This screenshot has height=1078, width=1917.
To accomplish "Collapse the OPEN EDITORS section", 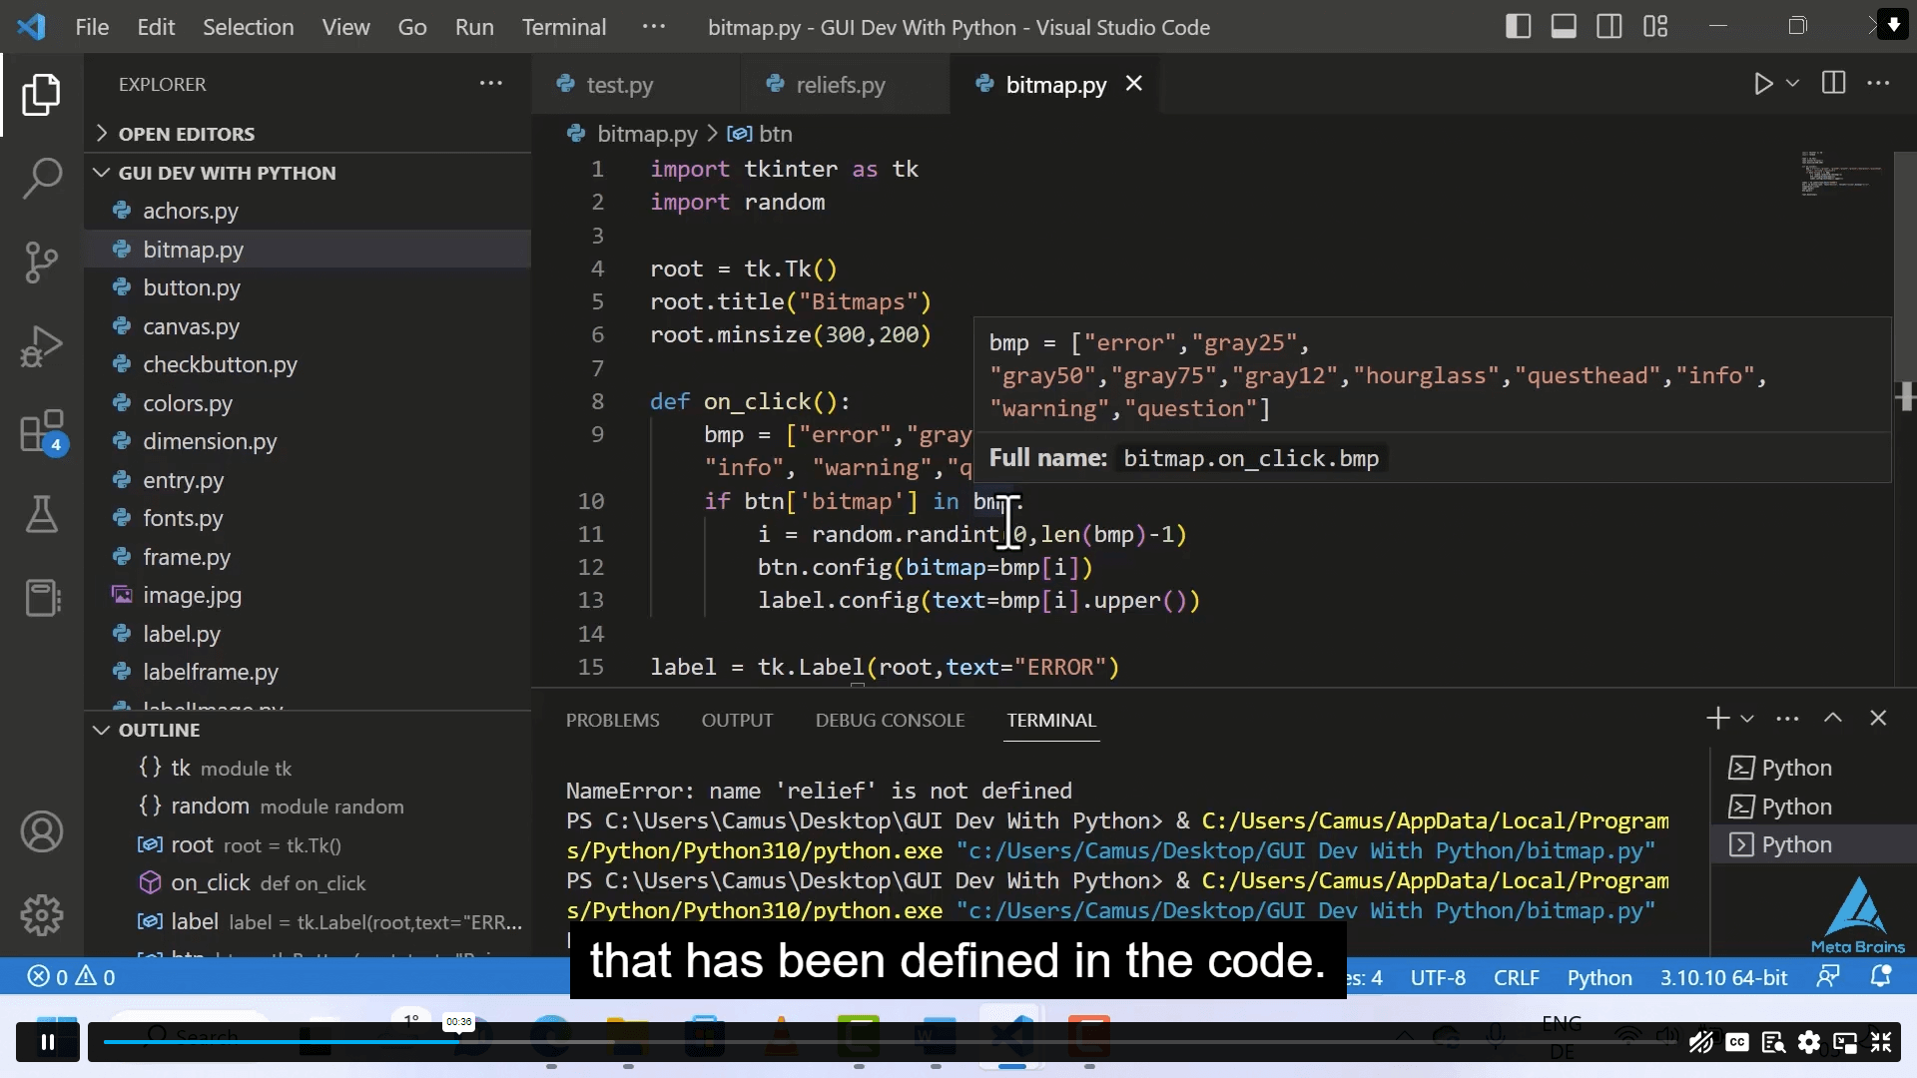I will [102, 133].
